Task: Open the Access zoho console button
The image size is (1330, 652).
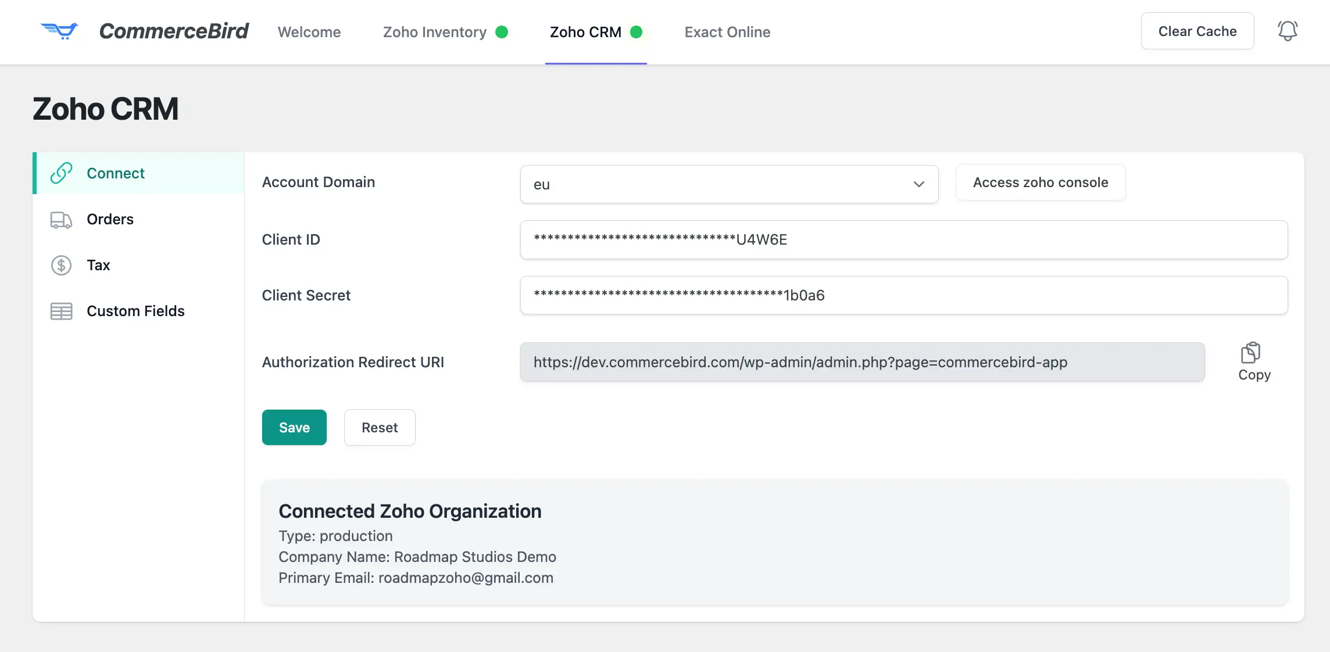Action: point(1040,182)
